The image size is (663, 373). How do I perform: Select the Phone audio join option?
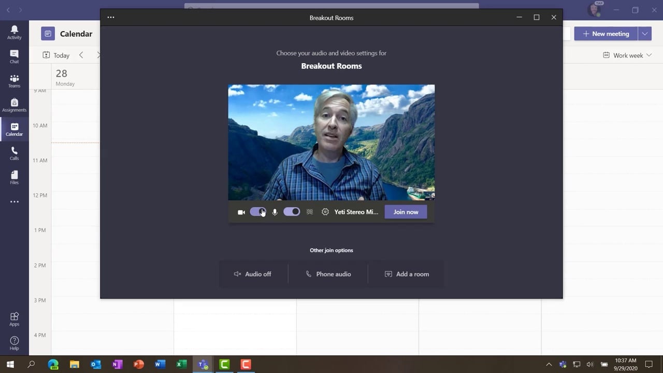tap(328, 274)
